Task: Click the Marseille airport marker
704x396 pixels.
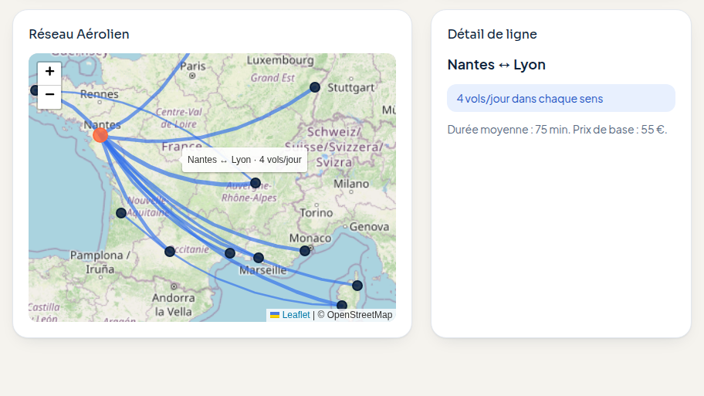Action: pyautogui.click(x=259, y=258)
